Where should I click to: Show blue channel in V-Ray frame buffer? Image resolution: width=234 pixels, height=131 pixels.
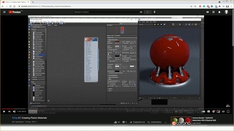[161, 24]
